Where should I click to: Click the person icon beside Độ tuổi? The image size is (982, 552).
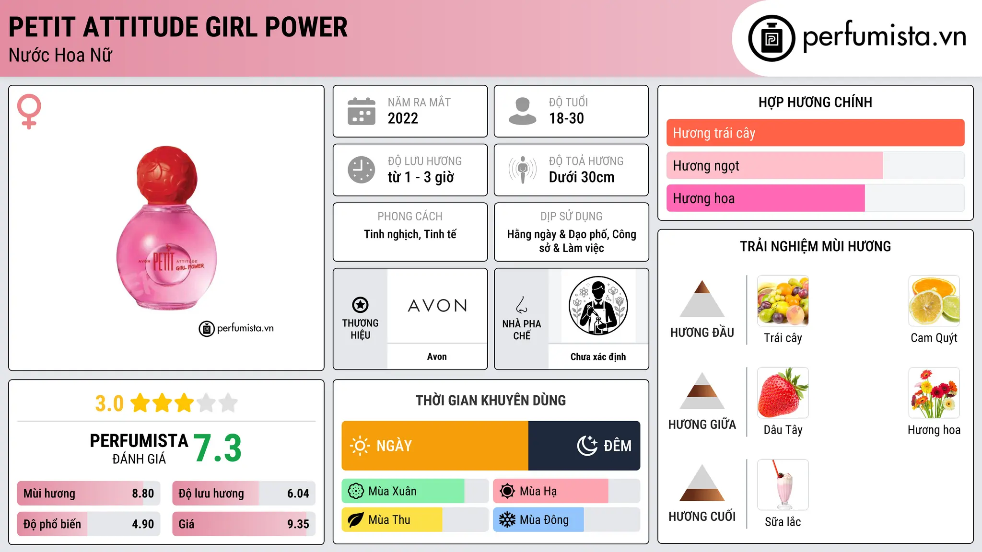pyautogui.click(x=523, y=111)
